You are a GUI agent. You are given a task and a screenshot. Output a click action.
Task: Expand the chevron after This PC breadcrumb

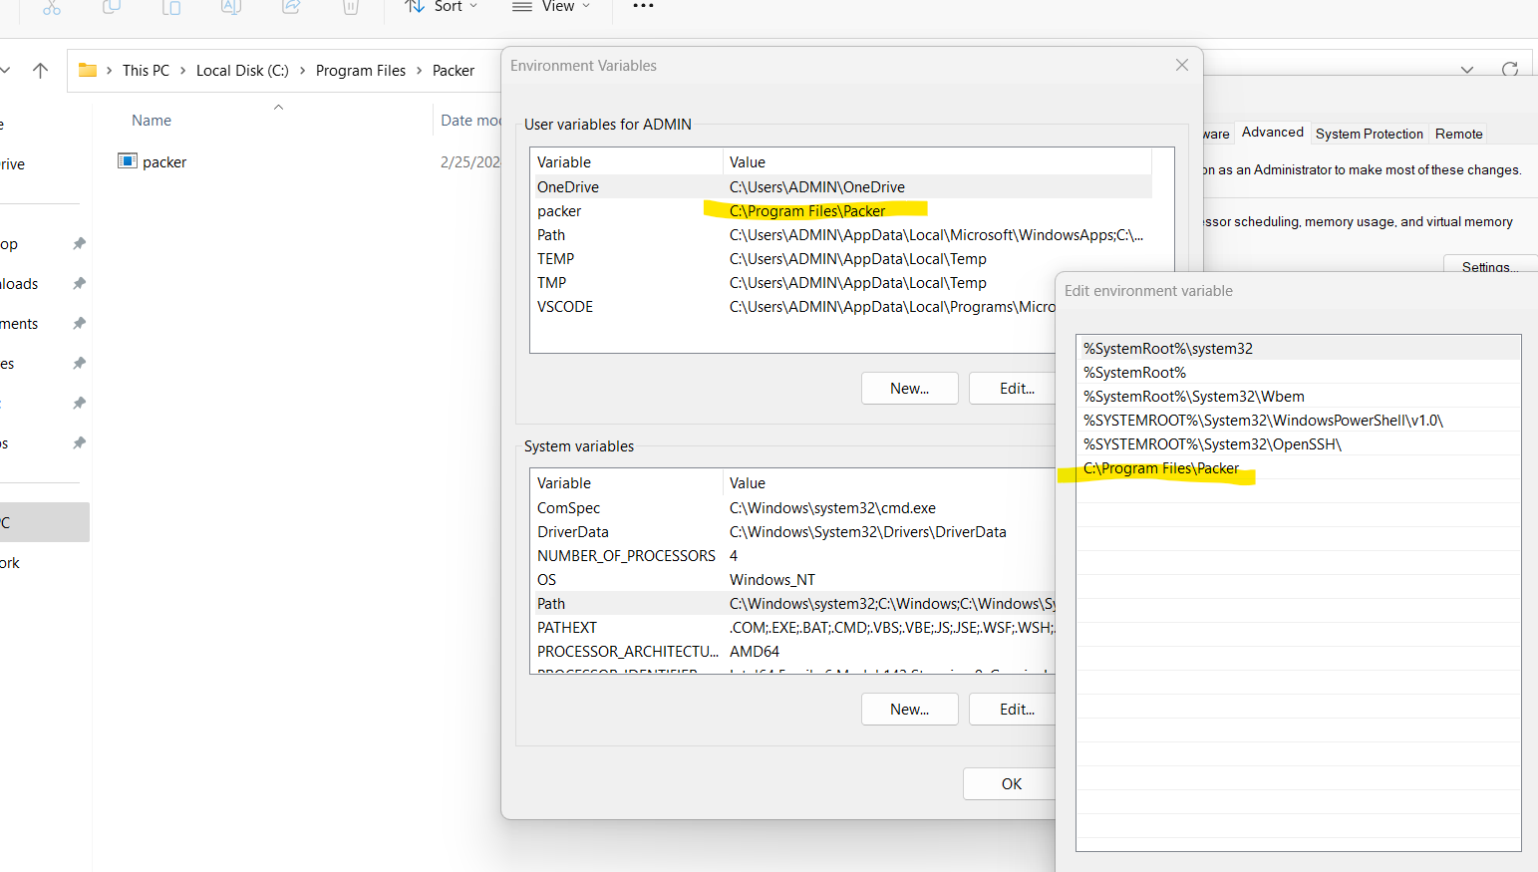183,70
